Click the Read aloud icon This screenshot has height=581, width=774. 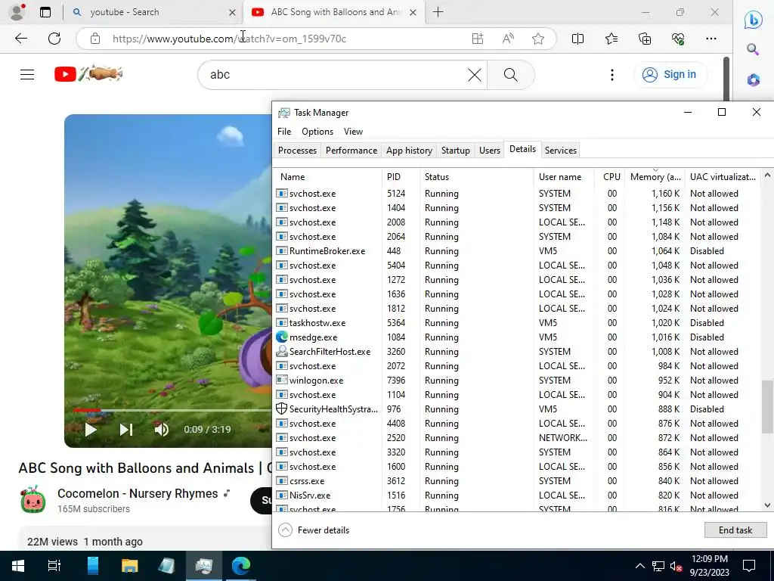[508, 39]
